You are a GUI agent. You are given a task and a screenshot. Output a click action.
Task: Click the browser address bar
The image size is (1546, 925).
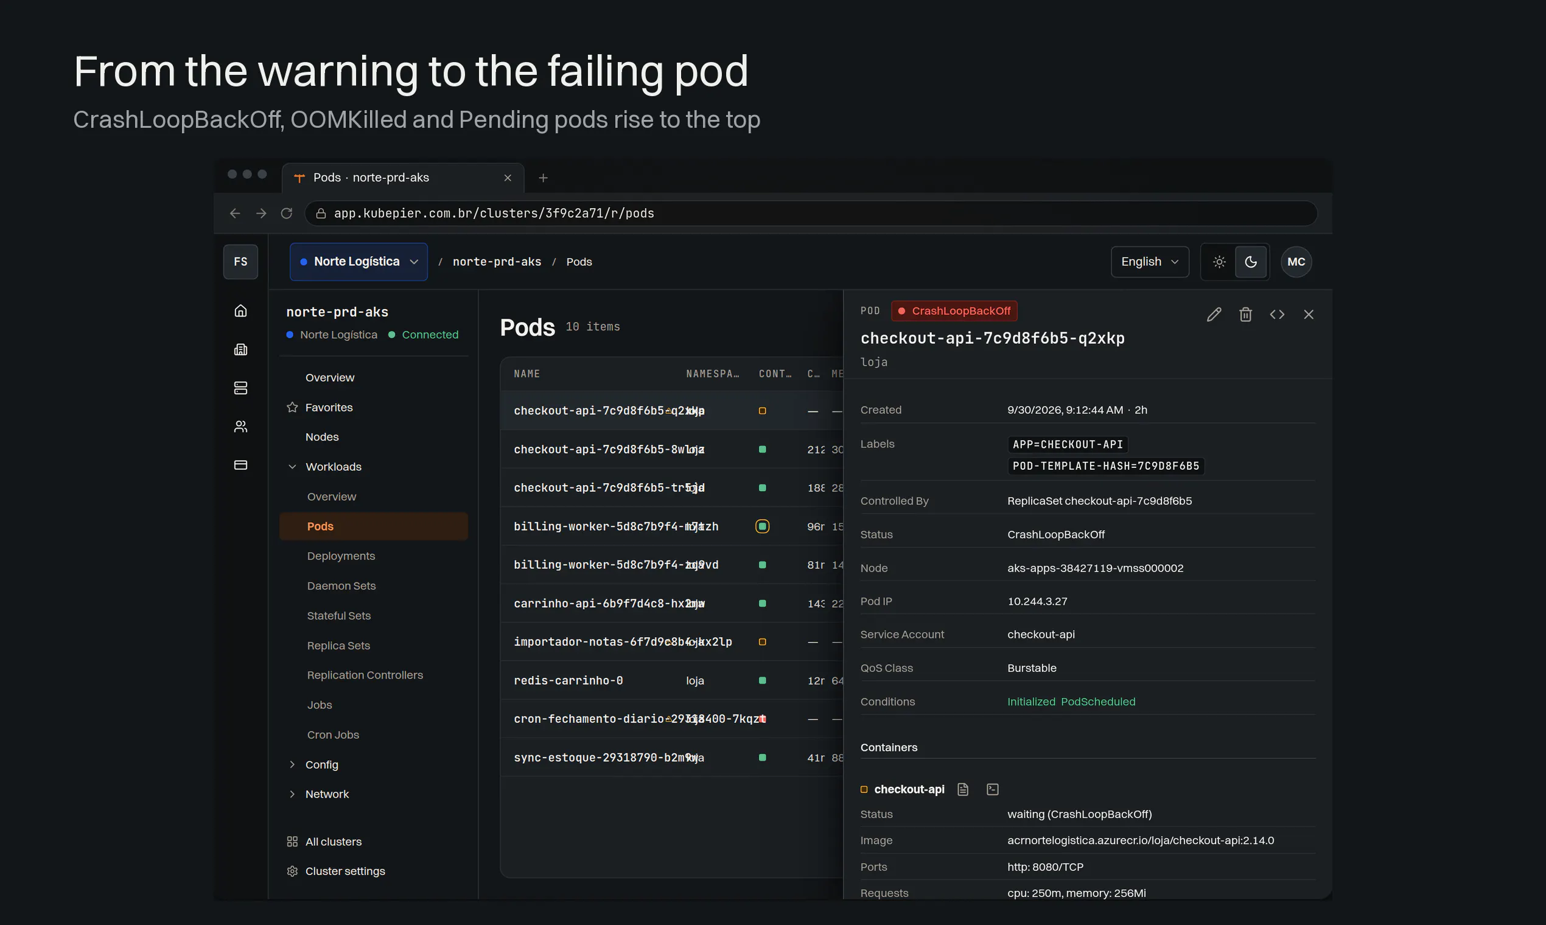(810, 213)
